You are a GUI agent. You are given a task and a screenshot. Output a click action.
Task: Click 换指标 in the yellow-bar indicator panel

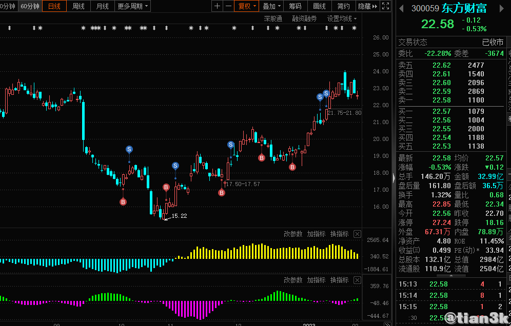point(339,234)
